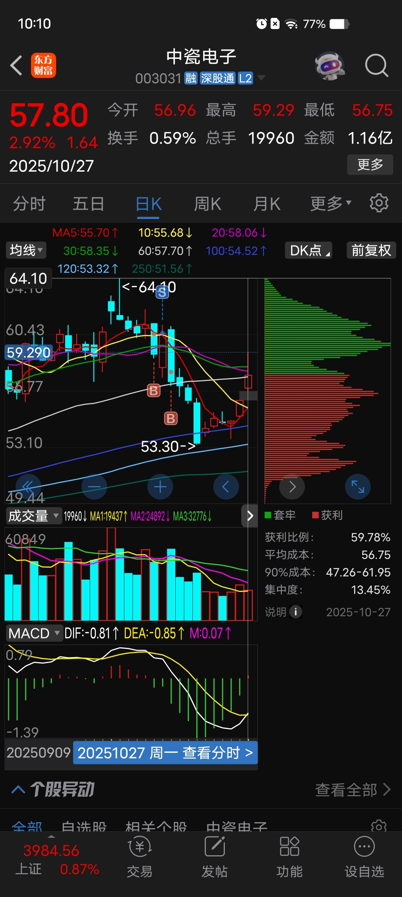Screen dimensions: 402x897
Task: Tap the DIF:-0.81 value
Action: click(92, 633)
